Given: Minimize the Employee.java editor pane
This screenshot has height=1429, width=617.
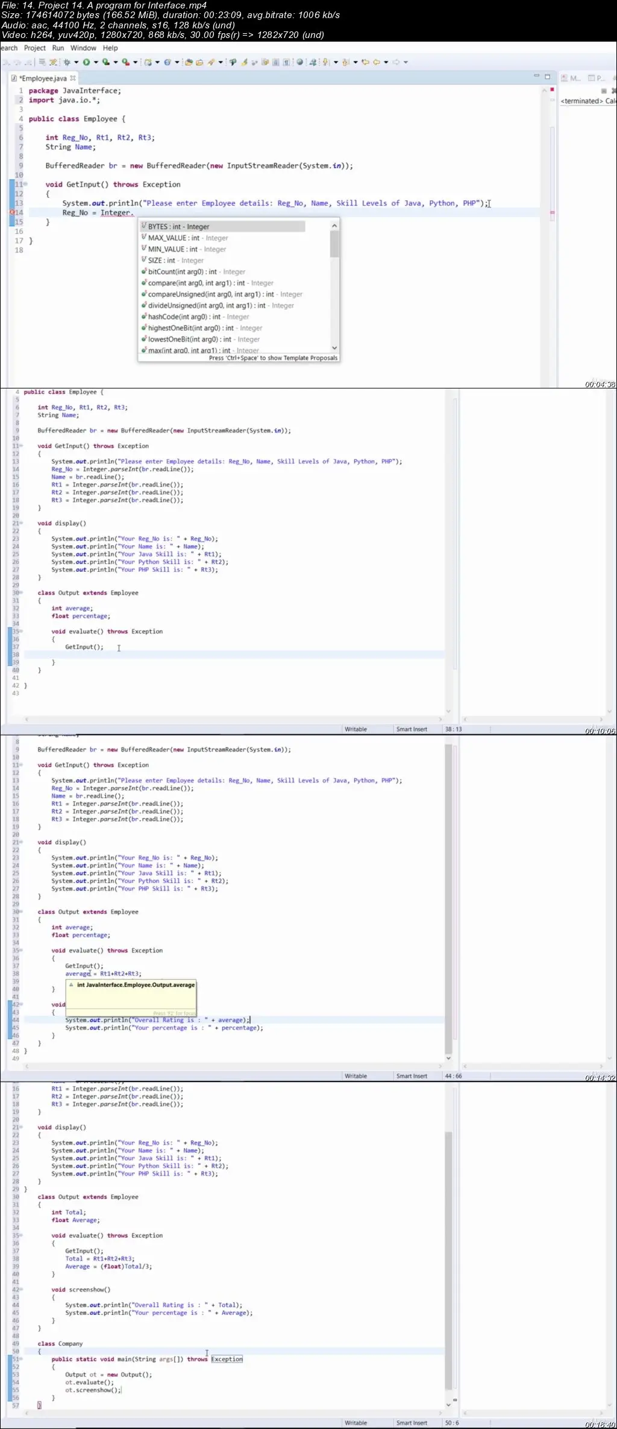Looking at the screenshot, I should click(536, 77).
